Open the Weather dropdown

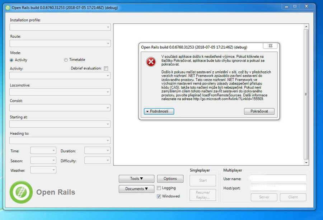pyautogui.click(x=43, y=170)
